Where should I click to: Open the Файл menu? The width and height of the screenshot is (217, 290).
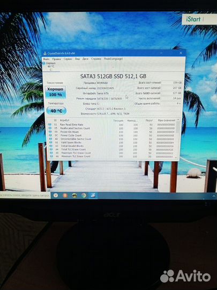coord(46,59)
